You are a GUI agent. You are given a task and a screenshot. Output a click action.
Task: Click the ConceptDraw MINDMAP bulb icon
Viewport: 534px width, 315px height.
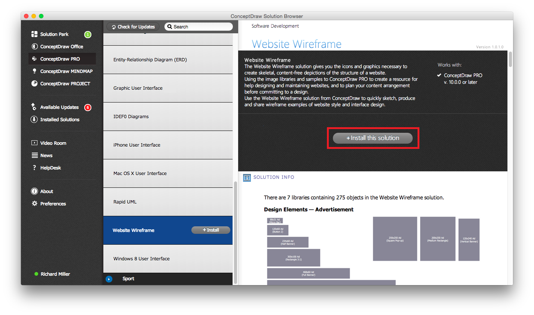pos(34,71)
